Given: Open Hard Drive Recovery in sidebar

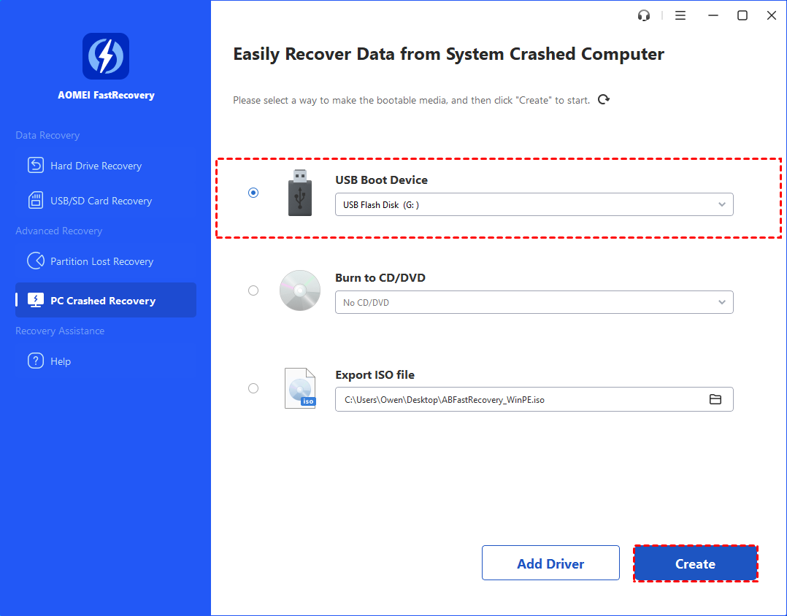Looking at the screenshot, I should (96, 166).
